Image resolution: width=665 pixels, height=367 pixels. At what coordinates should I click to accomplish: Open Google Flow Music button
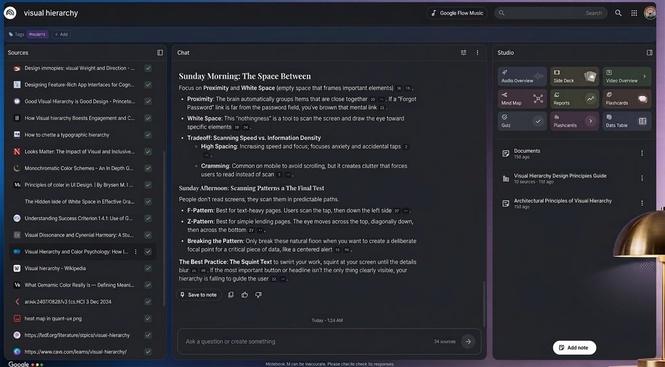(457, 13)
